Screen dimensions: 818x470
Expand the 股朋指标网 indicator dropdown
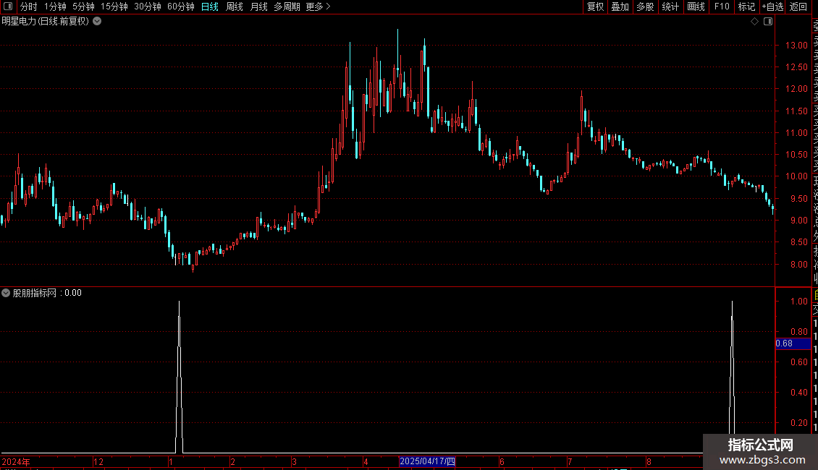point(6,293)
